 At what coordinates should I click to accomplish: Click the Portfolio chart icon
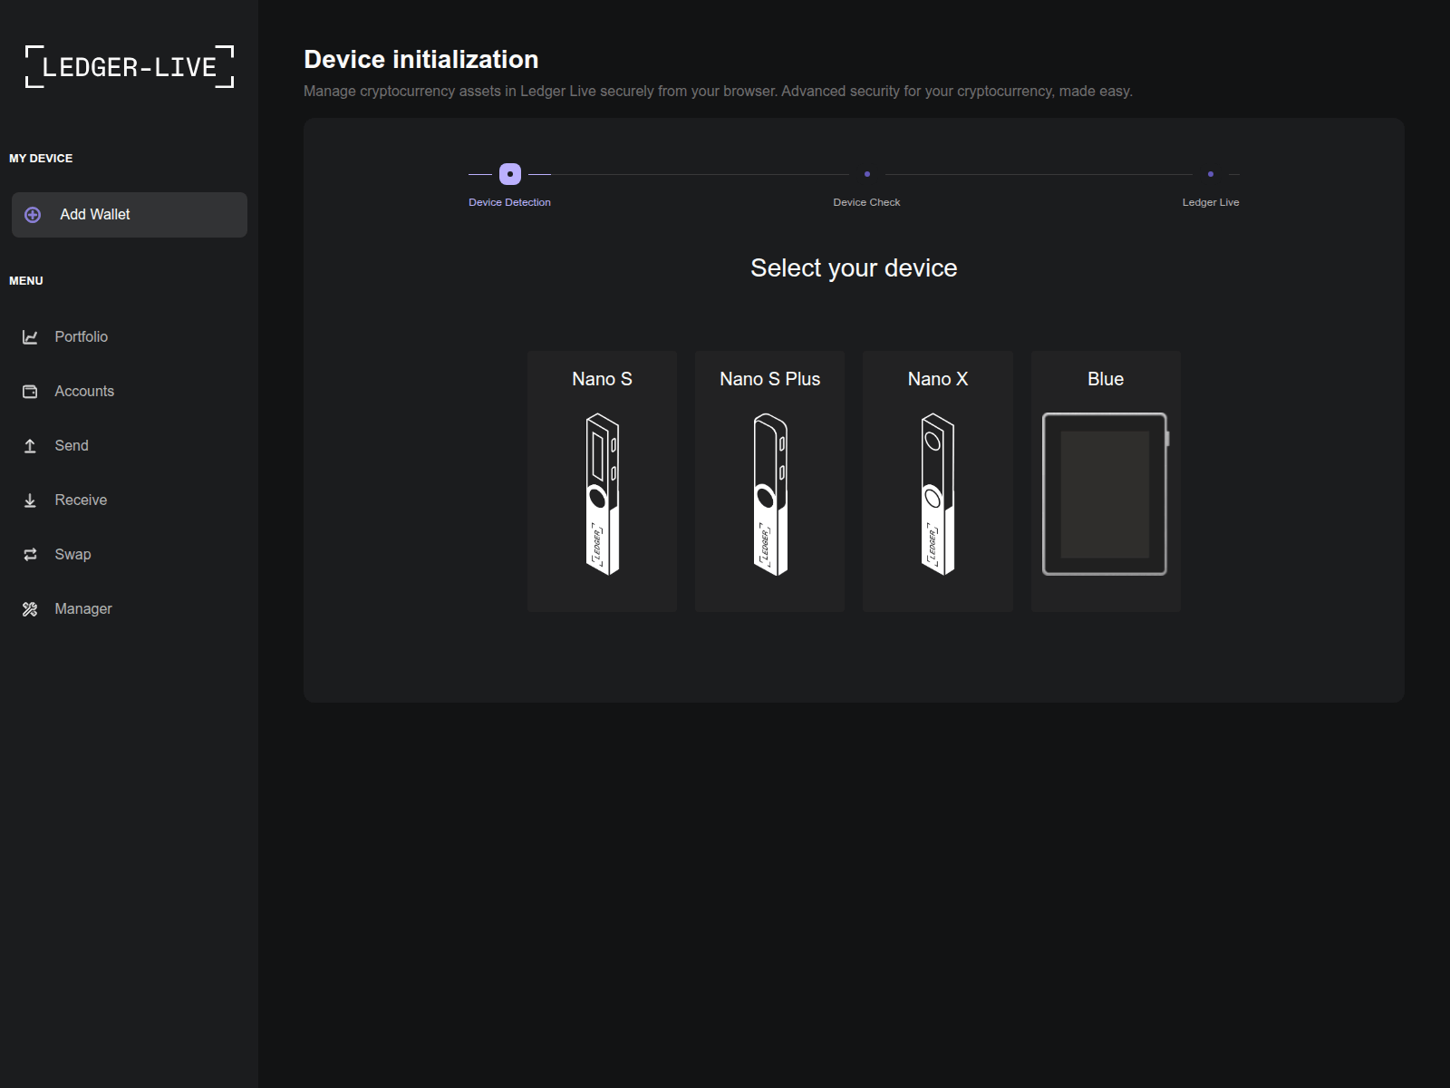coord(30,337)
